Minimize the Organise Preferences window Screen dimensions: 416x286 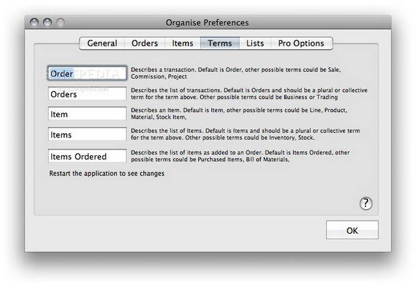pos(47,23)
